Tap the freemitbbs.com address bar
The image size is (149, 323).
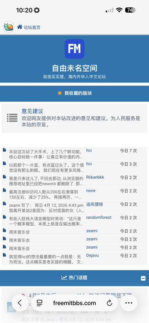(x=74, y=303)
